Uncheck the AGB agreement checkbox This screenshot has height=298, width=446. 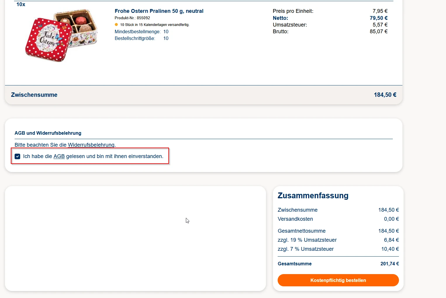(18, 157)
